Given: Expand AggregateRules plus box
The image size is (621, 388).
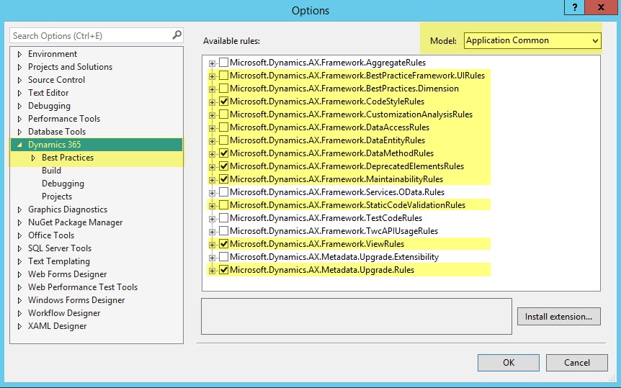Looking at the screenshot, I should [213, 63].
